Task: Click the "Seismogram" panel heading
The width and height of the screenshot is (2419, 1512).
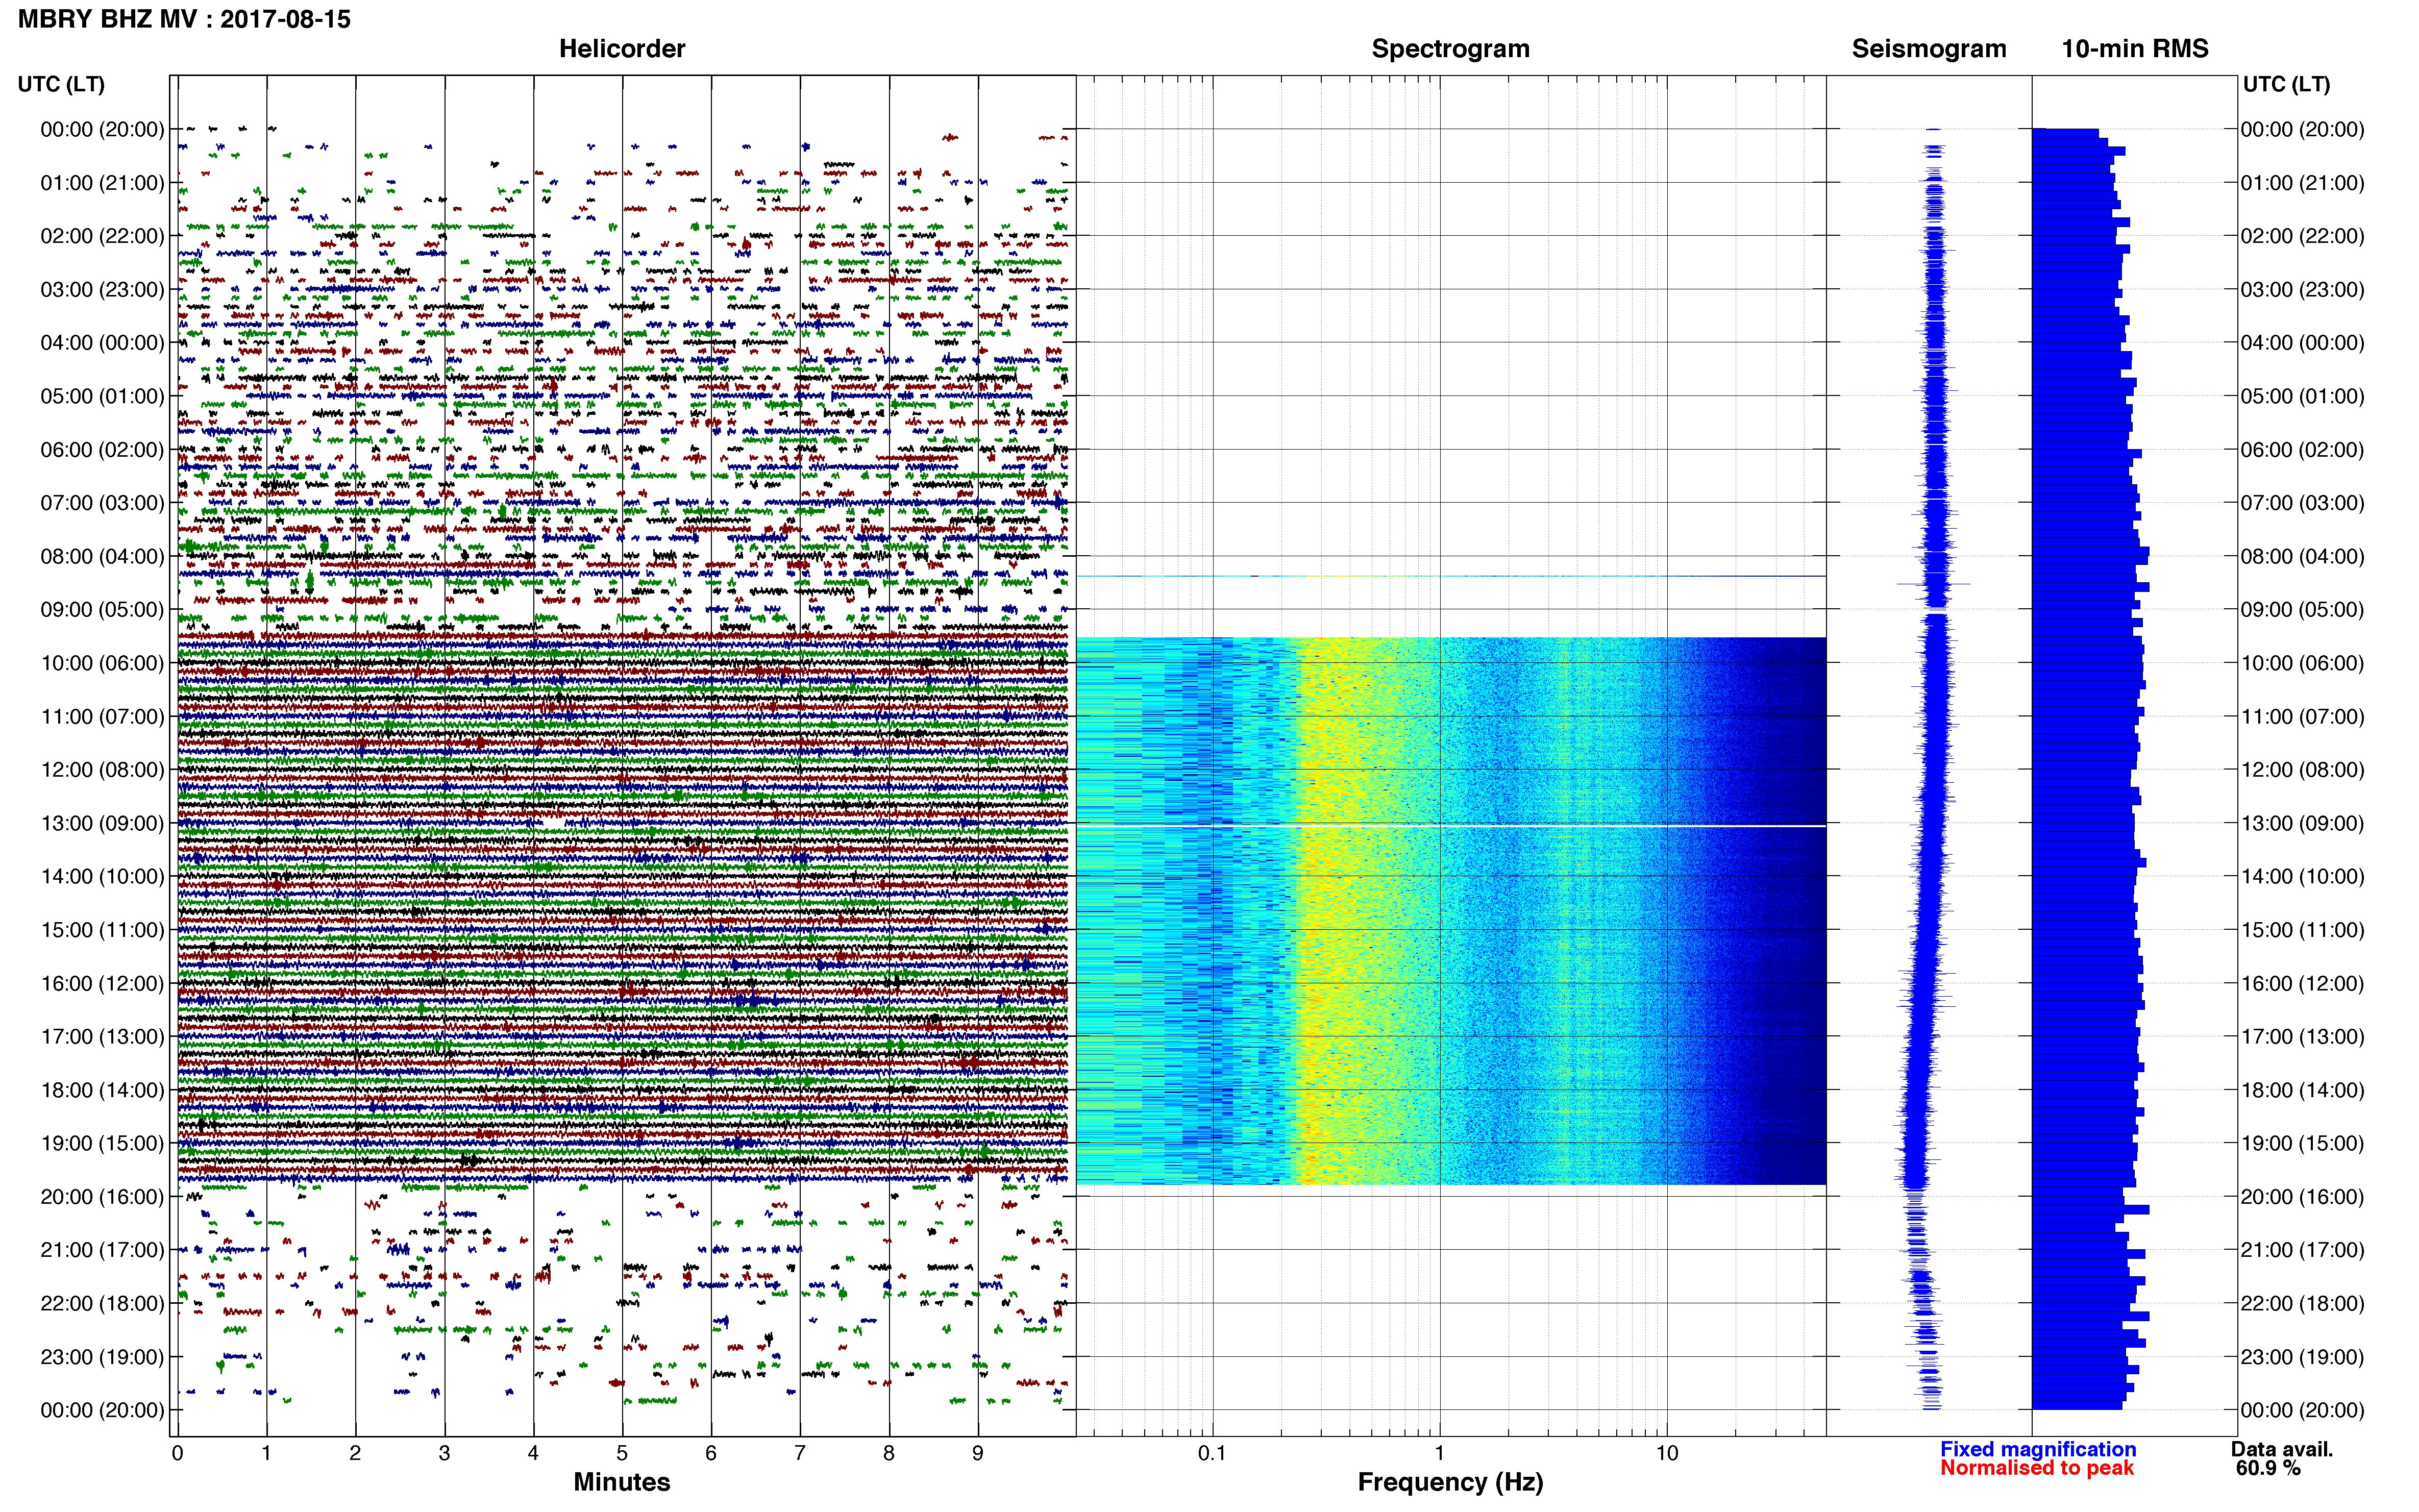Action: point(1929,48)
